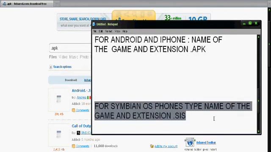
Task: Click the Android file thumbnail icon
Action: (59, 99)
